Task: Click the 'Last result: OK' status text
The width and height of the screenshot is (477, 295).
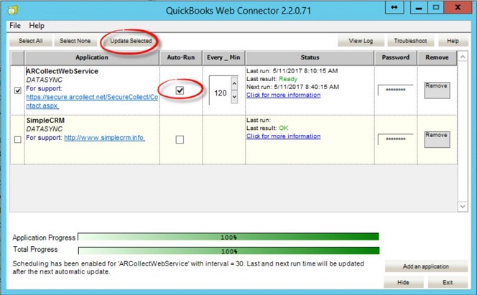Action: pyautogui.click(x=267, y=128)
